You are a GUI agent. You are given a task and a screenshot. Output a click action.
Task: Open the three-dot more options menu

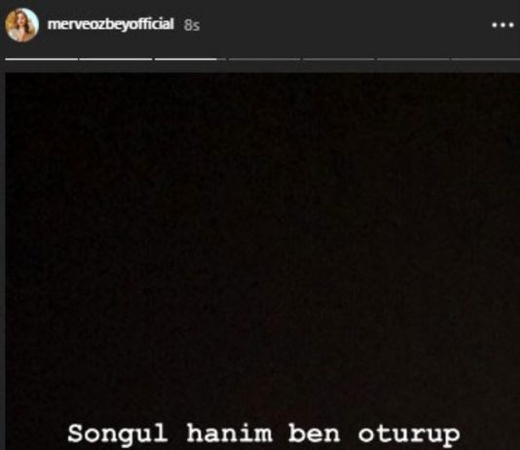[502, 25]
